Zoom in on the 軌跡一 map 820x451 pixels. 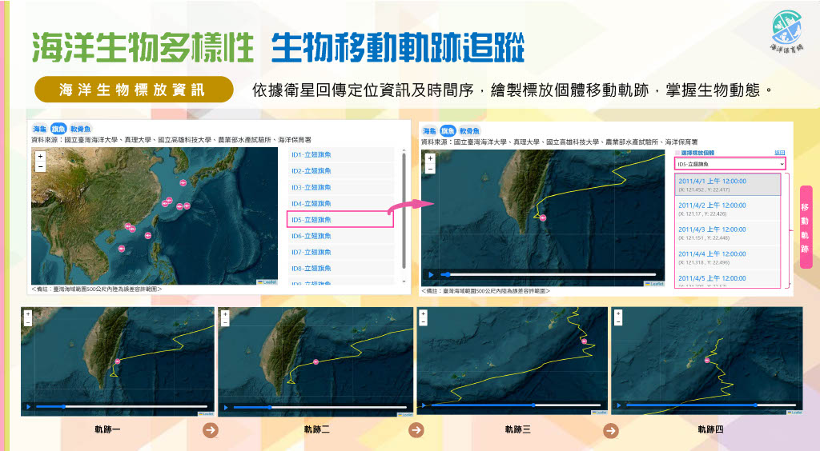pos(28,314)
